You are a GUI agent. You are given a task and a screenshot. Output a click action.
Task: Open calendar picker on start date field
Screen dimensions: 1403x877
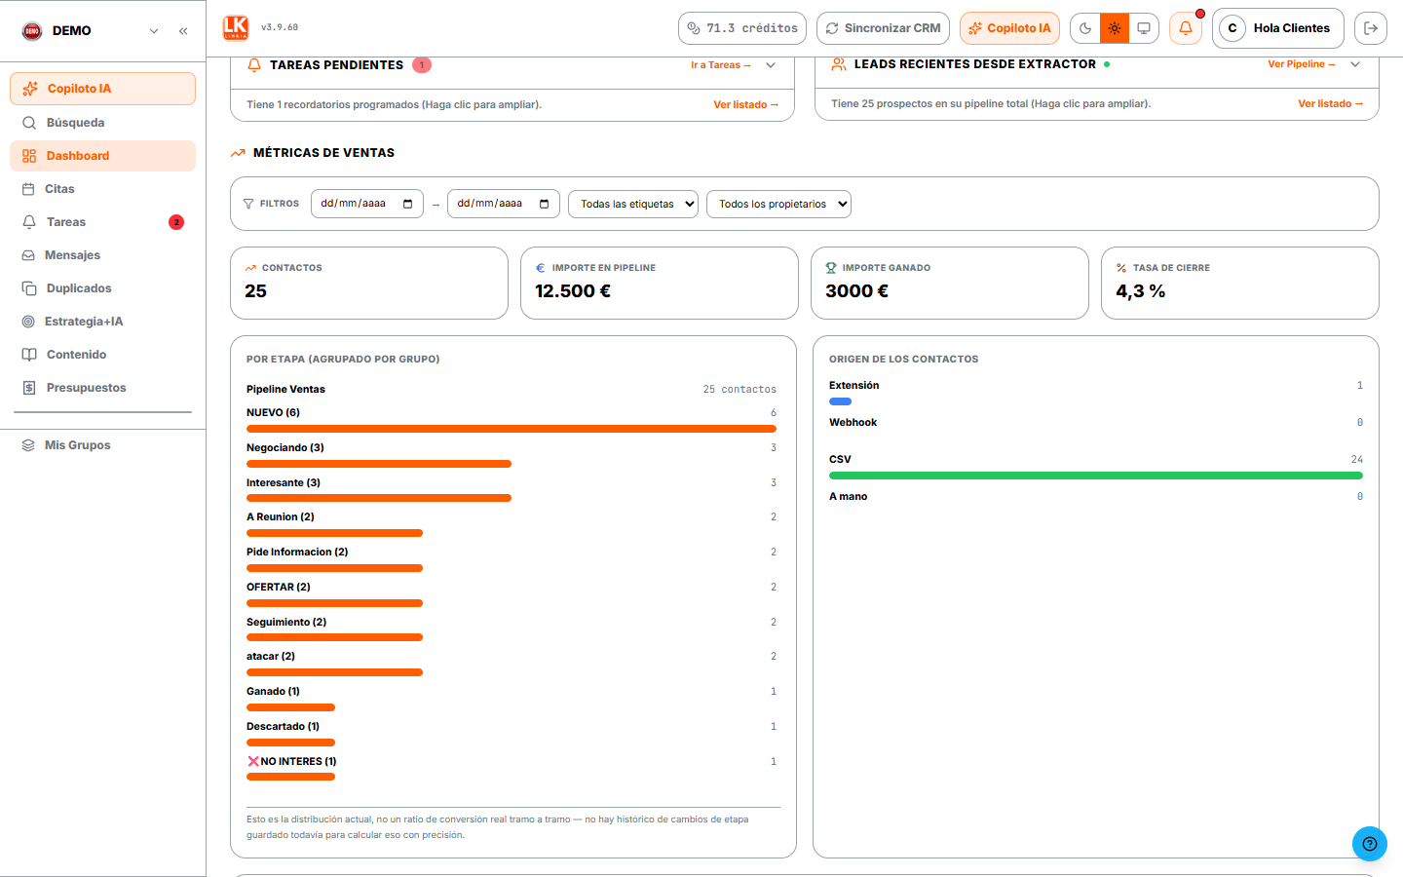(407, 204)
